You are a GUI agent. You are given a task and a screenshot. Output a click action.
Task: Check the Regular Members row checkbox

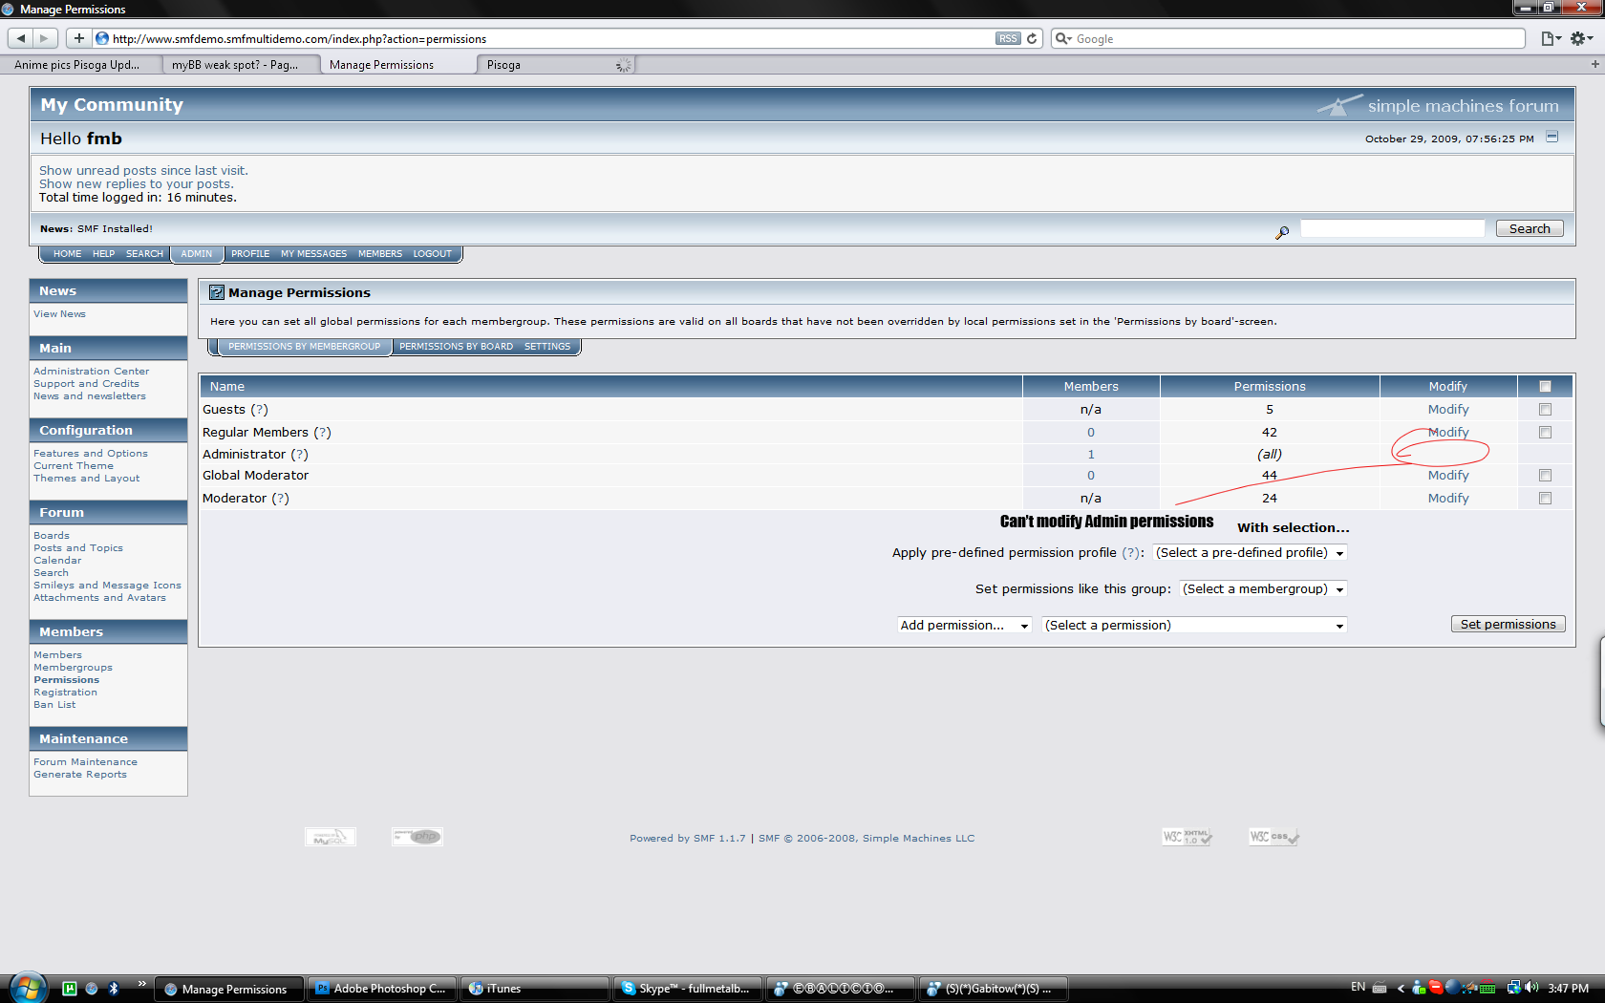pos(1545,433)
